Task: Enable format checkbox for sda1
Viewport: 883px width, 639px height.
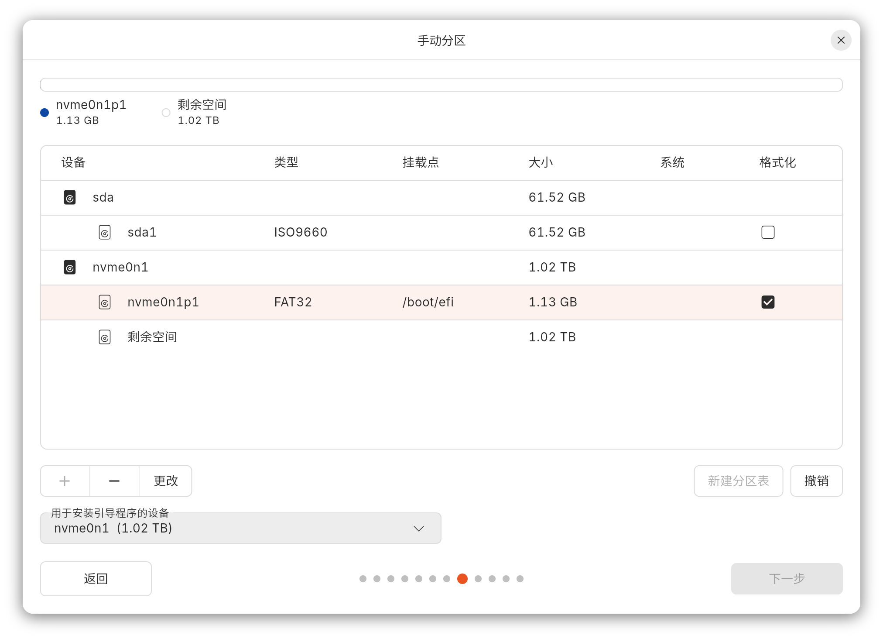Action: click(768, 232)
